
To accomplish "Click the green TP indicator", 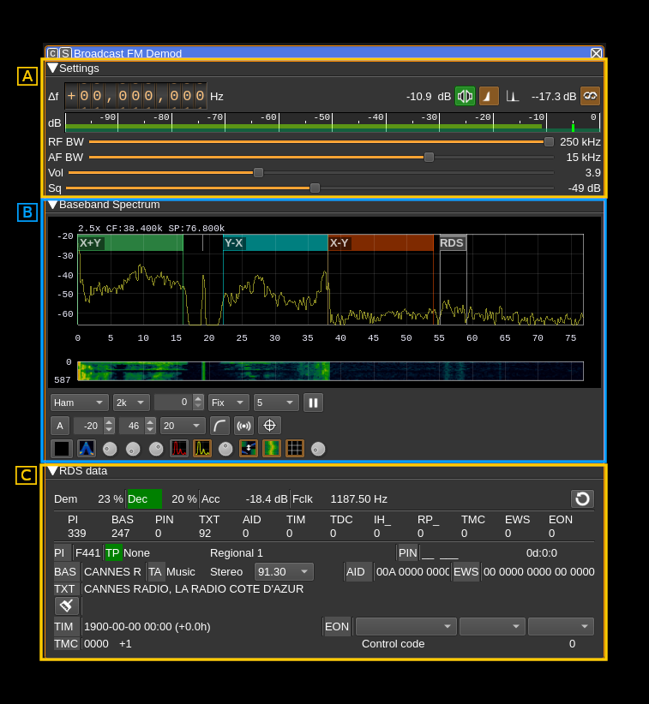I will [x=113, y=553].
